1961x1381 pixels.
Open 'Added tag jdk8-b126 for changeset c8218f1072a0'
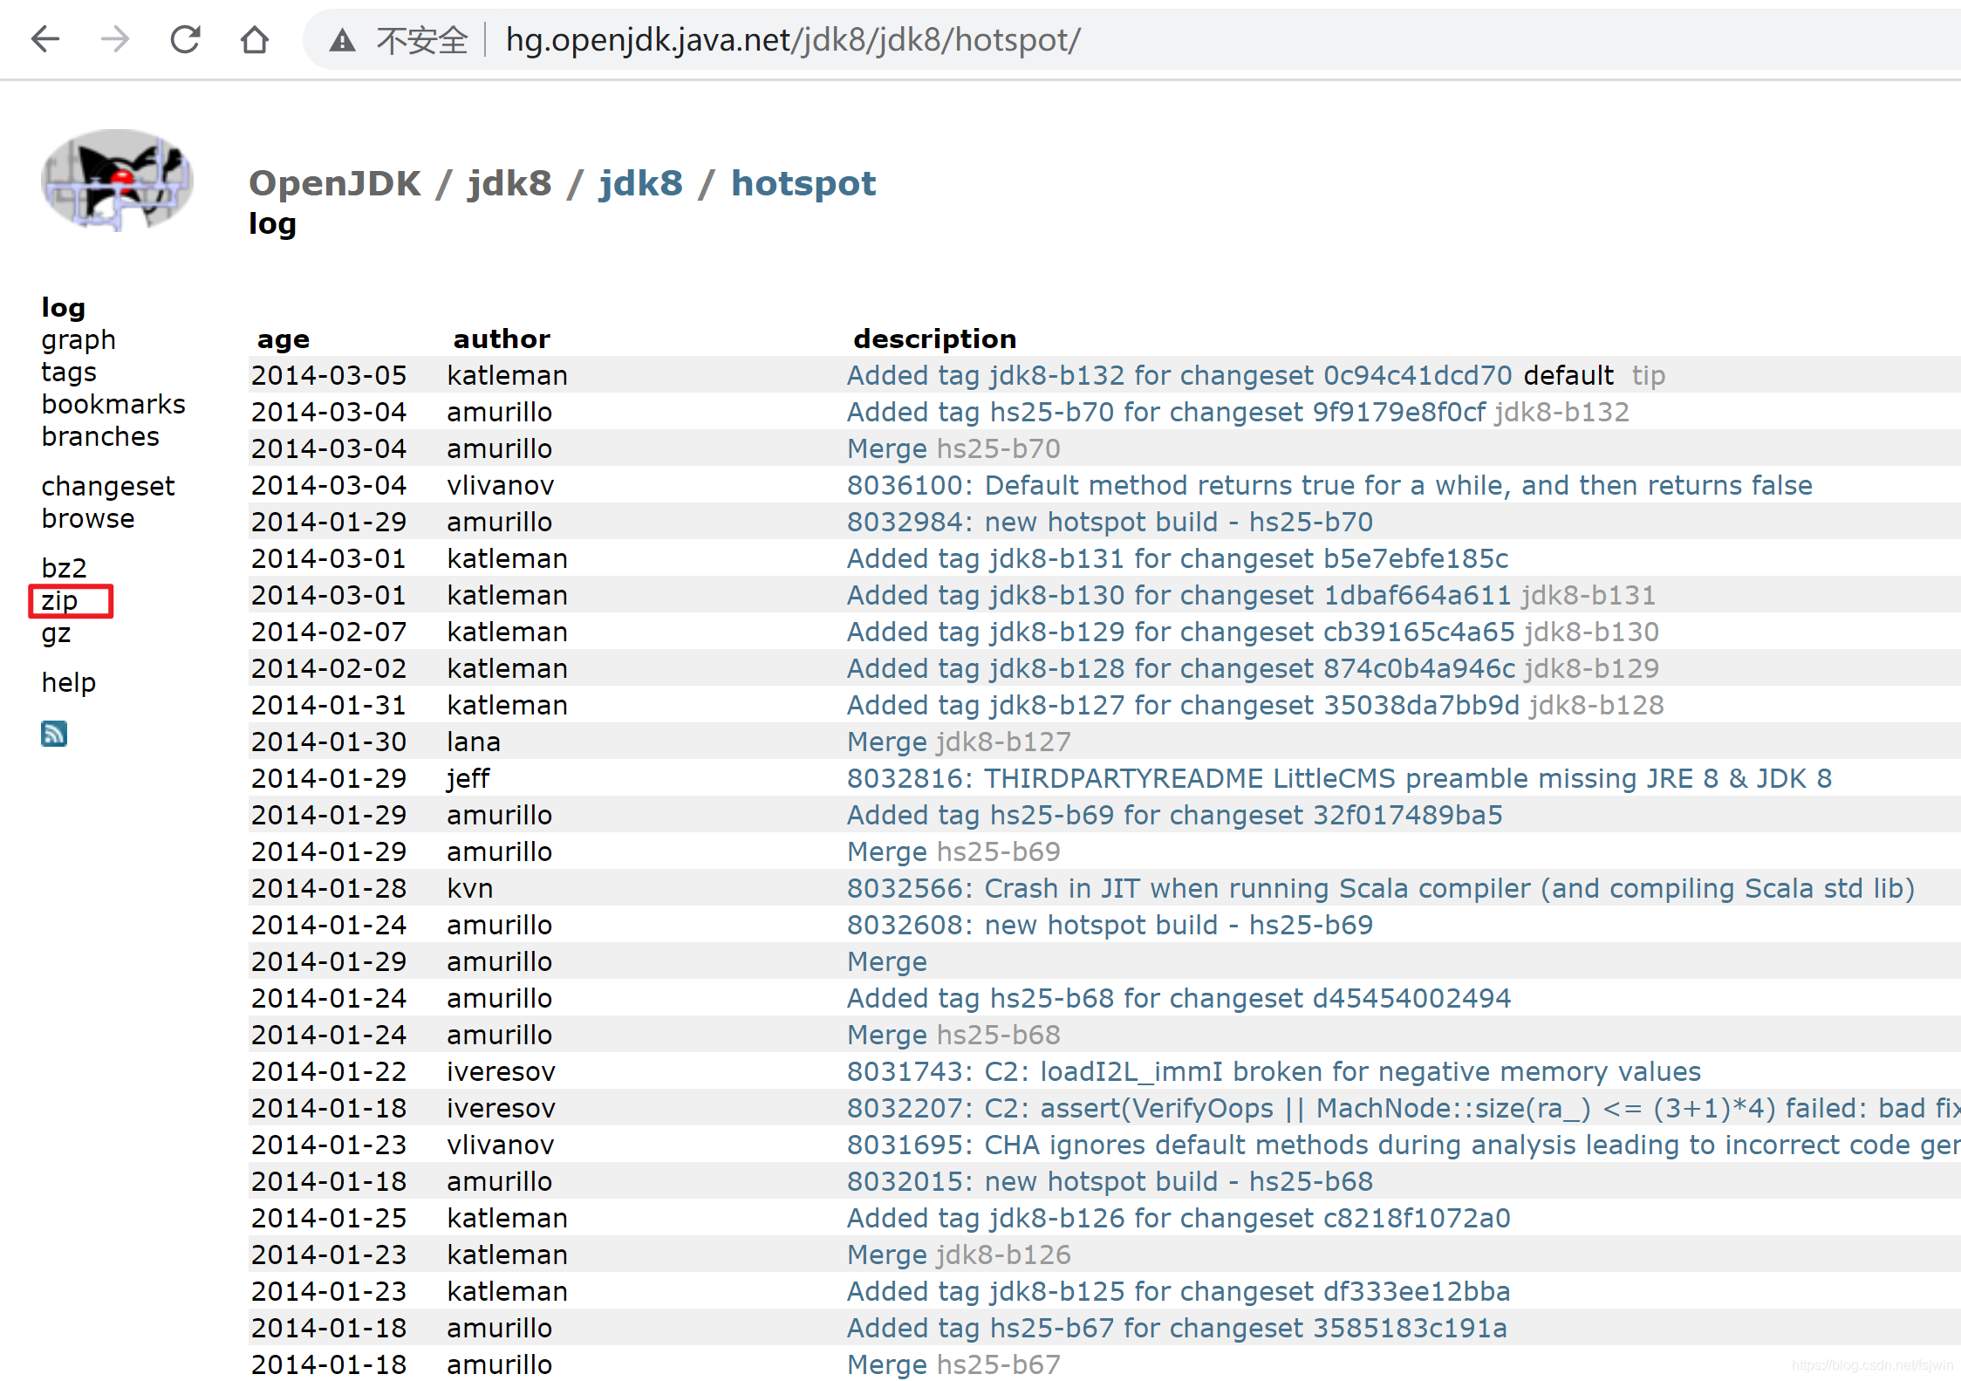[x=1179, y=1218]
